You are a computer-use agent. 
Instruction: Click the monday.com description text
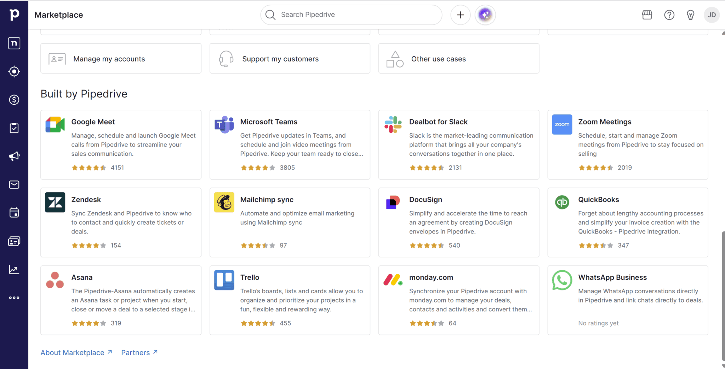470,300
